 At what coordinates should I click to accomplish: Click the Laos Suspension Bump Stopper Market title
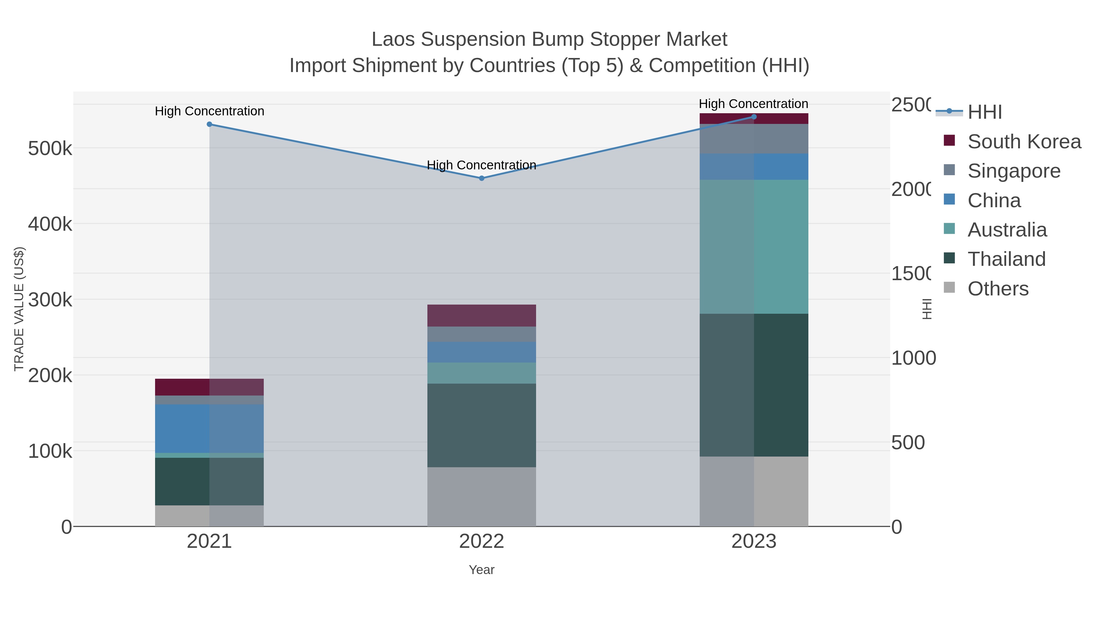pyautogui.click(x=549, y=39)
